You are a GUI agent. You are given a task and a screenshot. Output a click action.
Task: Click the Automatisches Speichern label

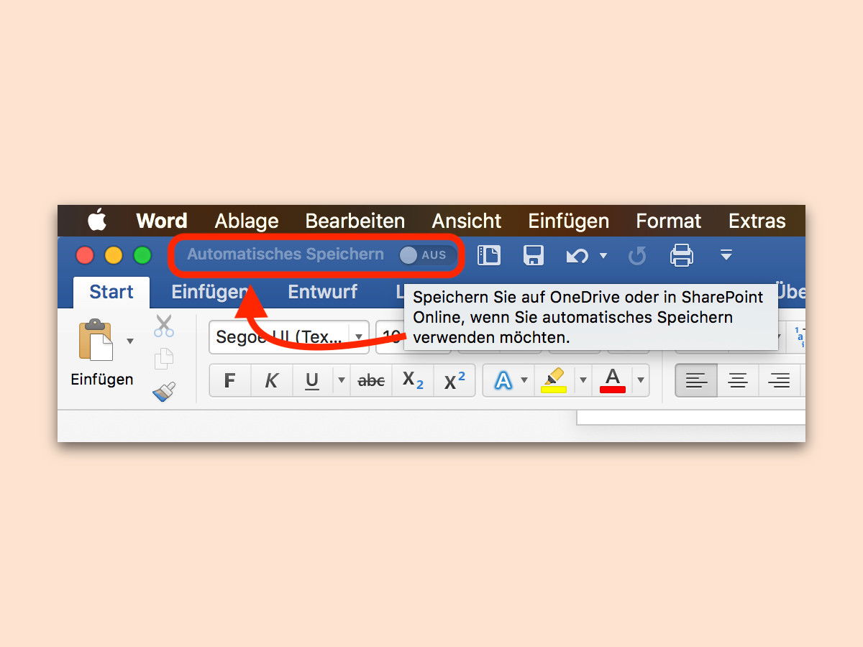pyautogui.click(x=286, y=254)
